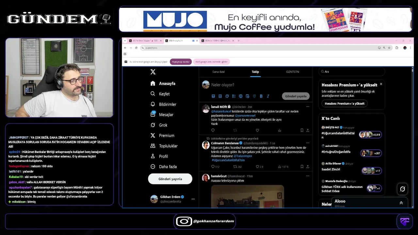
Task: Open Profil page in sidebar
Action: pyautogui.click(x=159, y=156)
